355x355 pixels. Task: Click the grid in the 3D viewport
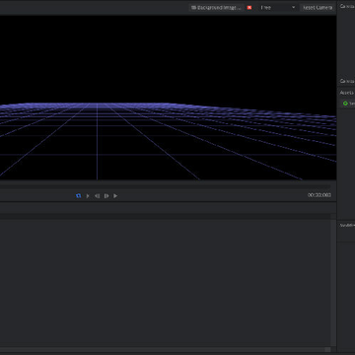tap(168, 141)
